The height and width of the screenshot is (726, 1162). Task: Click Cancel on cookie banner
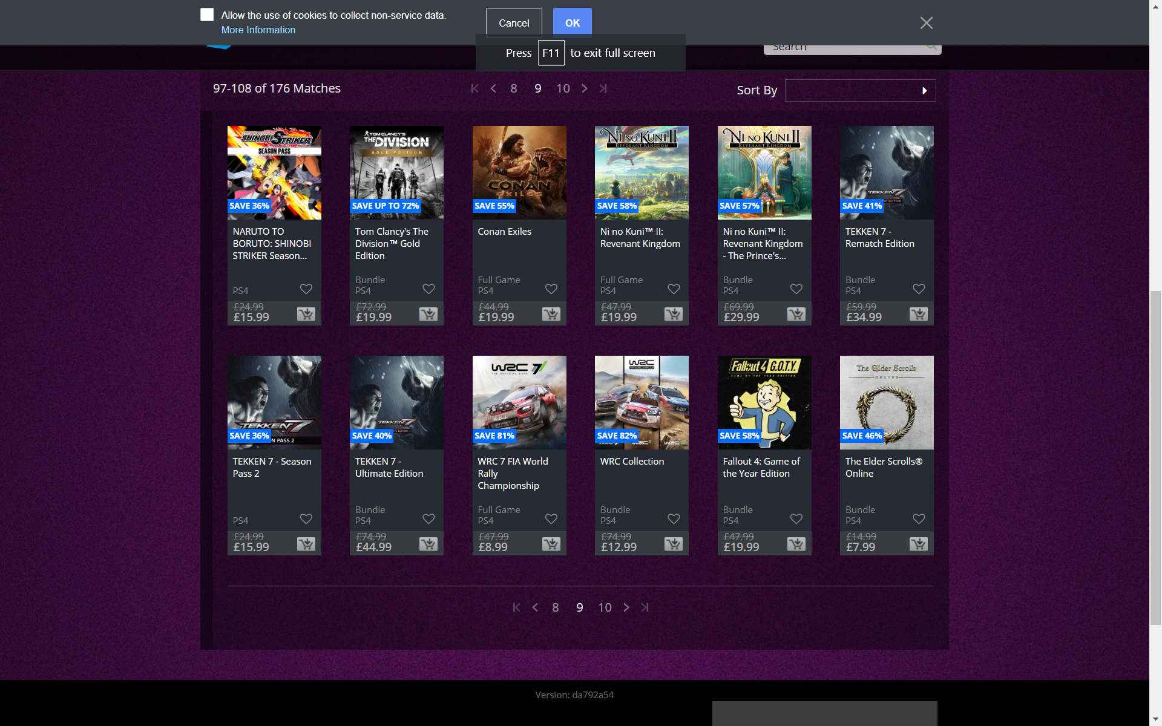tap(514, 23)
